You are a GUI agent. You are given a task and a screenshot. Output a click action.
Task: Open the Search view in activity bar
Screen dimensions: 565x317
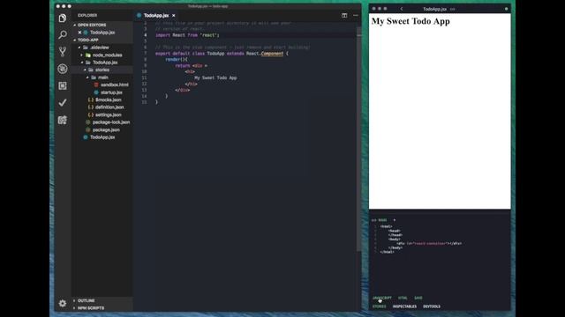pyautogui.click(x=63, y=34)
